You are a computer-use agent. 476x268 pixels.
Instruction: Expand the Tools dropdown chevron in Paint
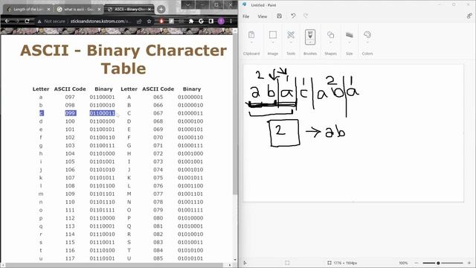(x=291, y=42)
